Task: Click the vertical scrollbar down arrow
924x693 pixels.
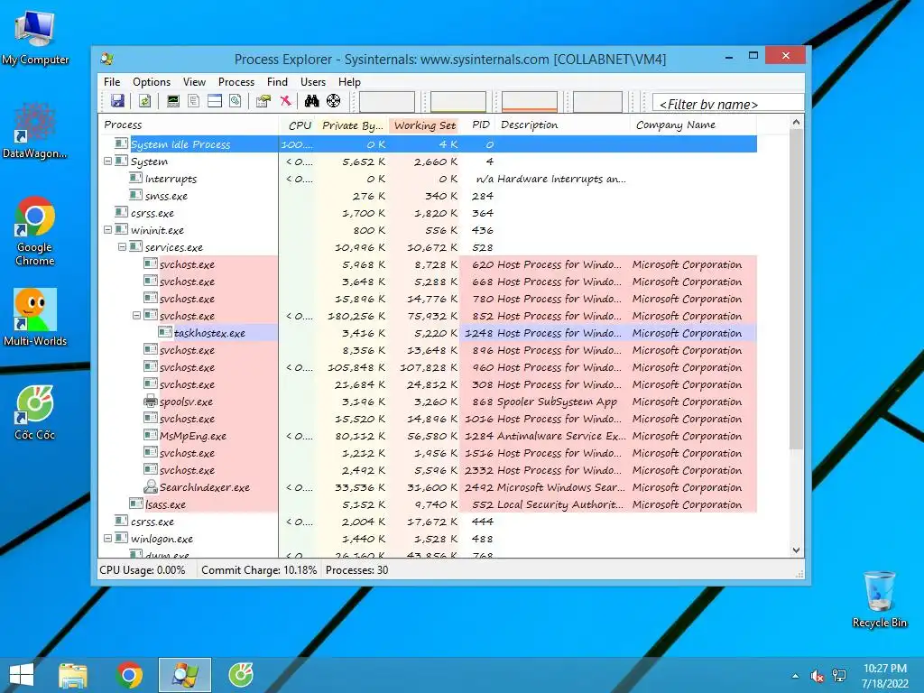Action: [x=796, y=550]
